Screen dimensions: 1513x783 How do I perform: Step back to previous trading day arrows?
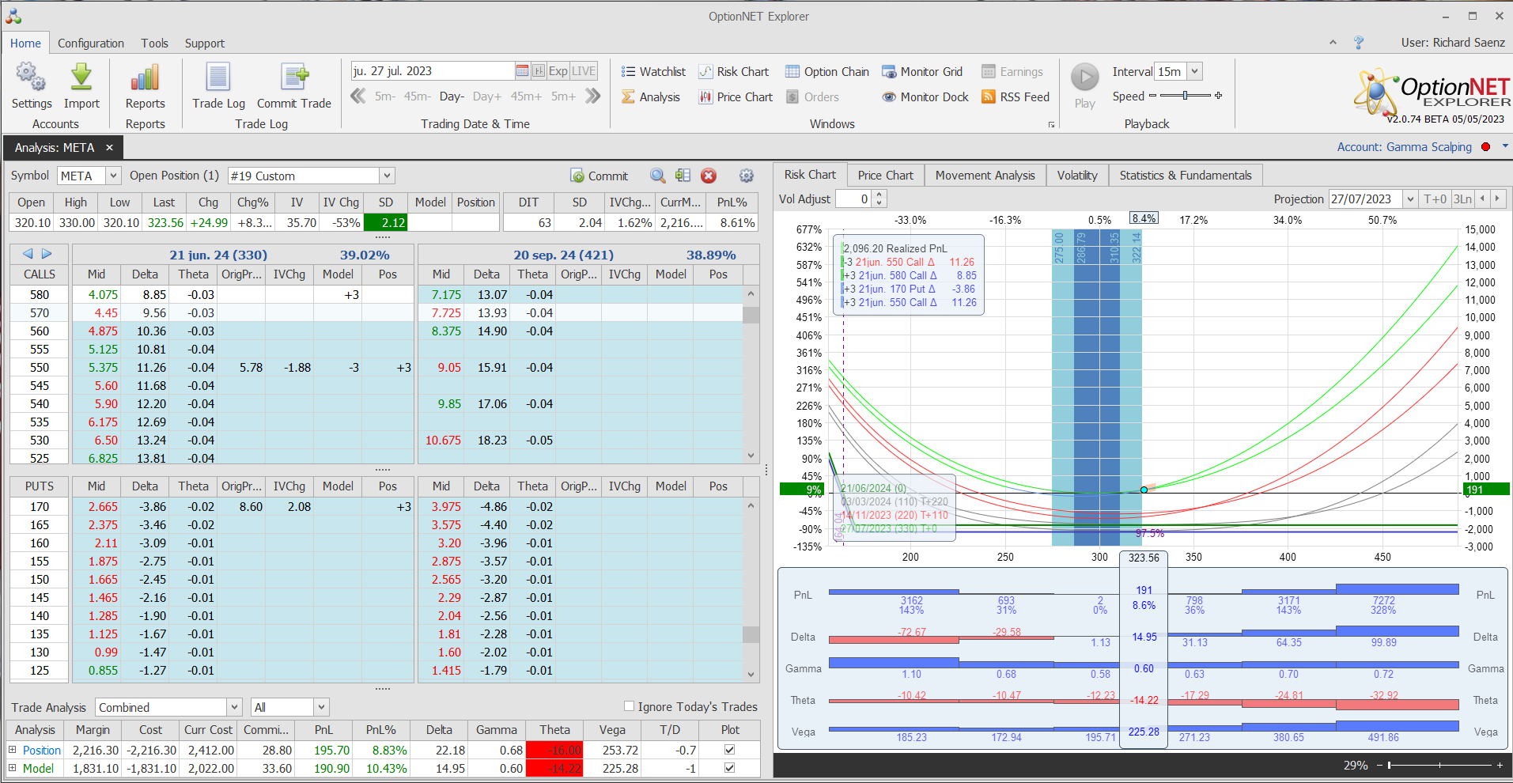[x=358, y=96]
